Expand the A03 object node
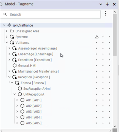 point(17,111)
